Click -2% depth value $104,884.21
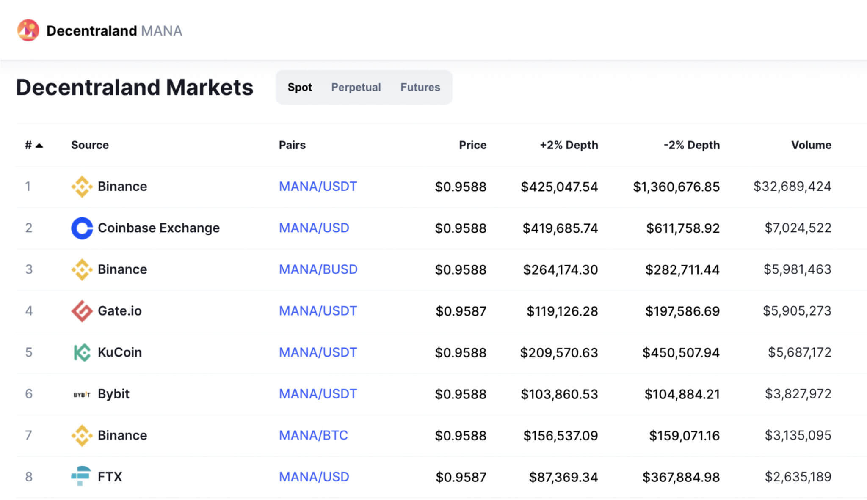Image resolution: width=867 pixels, height=500 pixels. pos(682,394)
